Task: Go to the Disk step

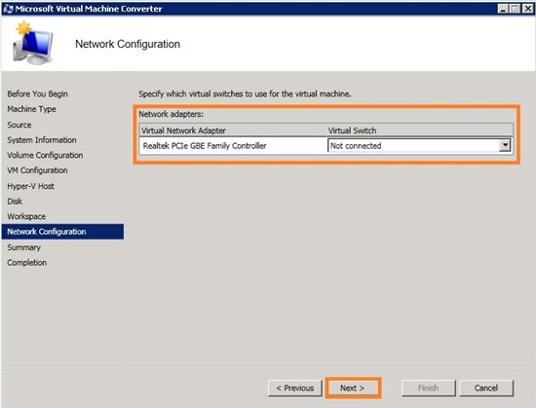Action: (x=15, y=202)
